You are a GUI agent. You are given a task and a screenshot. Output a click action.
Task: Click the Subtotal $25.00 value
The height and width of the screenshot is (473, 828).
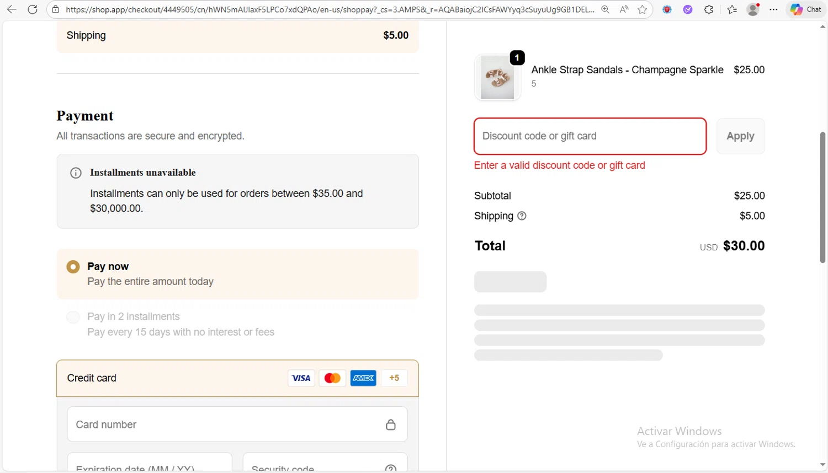(749, 196)
